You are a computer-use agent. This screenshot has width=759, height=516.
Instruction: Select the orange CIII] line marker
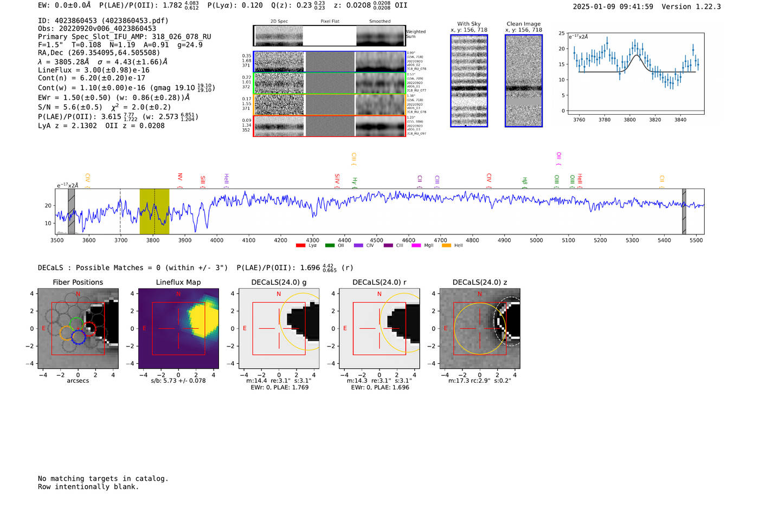354,158
